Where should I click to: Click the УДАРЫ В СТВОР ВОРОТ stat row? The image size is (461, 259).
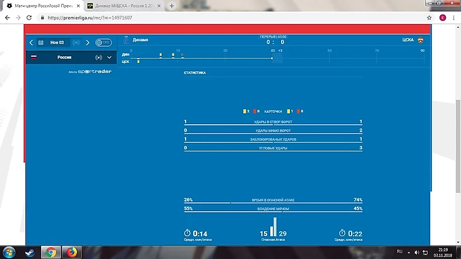tap(273, 122)
